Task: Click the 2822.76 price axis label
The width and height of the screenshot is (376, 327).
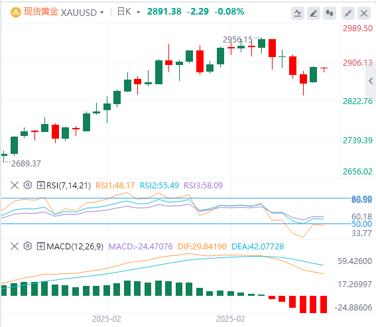Action: point(357,101)
